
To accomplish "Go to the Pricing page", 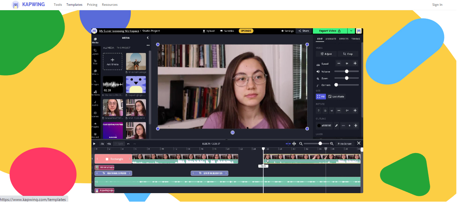I will (x=92, y=5).
